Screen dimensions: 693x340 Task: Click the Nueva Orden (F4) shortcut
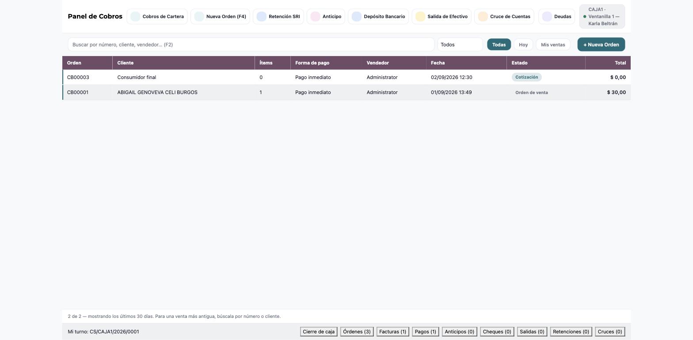[x=220, y=16]
